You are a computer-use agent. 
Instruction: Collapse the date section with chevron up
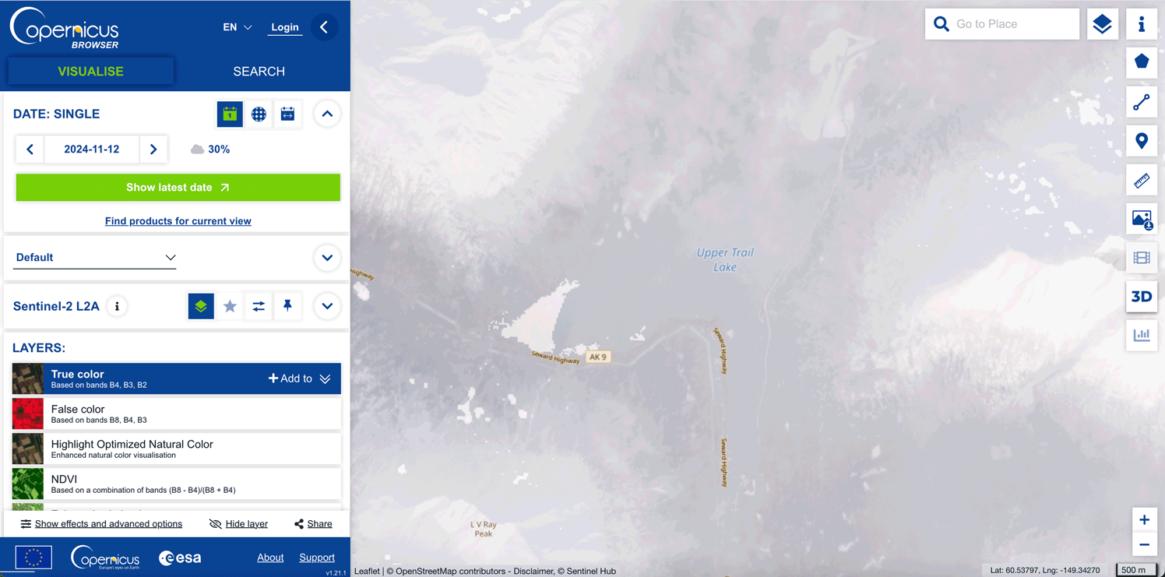point(327,114)
